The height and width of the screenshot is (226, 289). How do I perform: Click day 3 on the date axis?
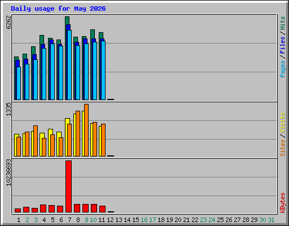(x=36, y=220)
